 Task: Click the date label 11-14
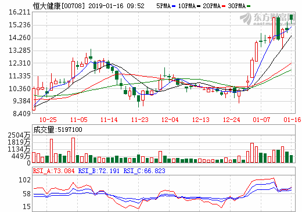point(109,120)
